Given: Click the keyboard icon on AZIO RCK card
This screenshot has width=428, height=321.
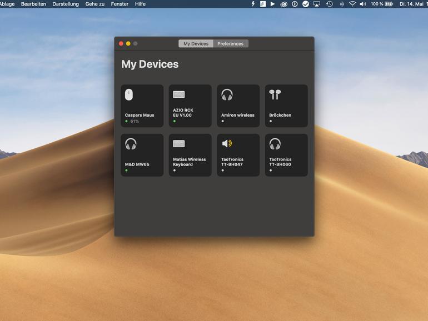Looking at the screenshot, I should (x=179, y=94).
